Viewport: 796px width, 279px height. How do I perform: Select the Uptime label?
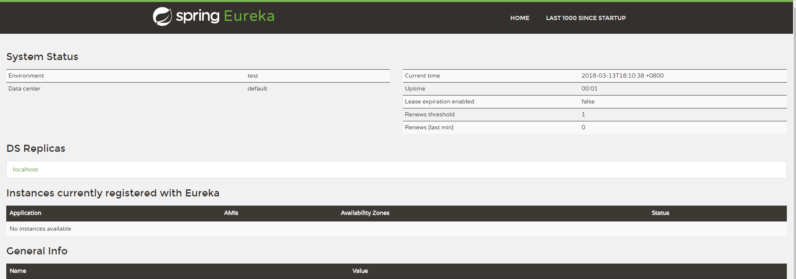(x=415, y=88)
